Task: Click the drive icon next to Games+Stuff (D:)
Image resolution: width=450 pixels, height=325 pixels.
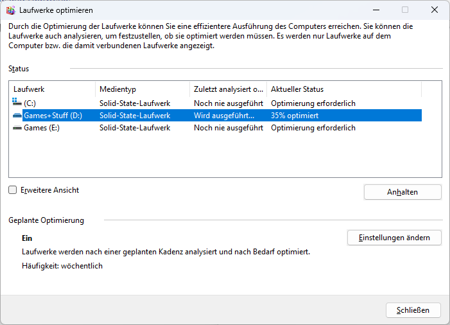Action: 17,116
